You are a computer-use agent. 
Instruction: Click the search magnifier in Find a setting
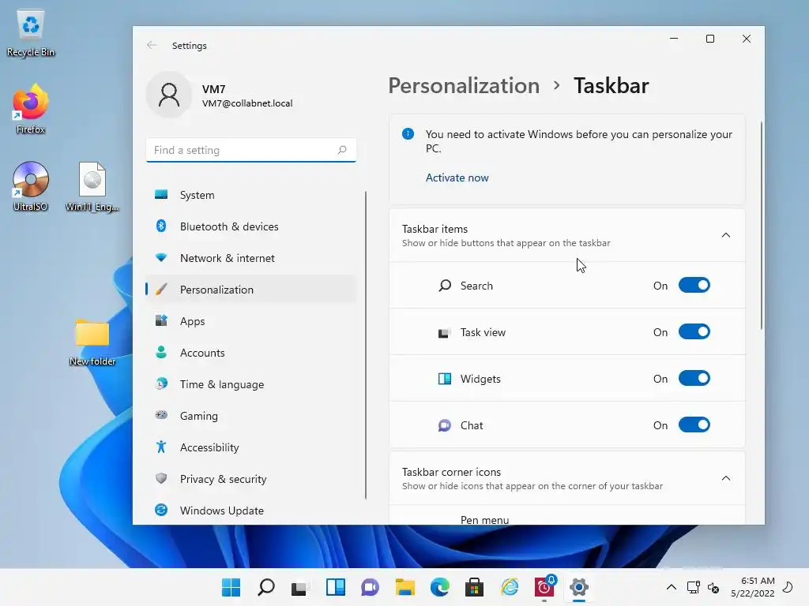pyautogui.click(x=342, y=150)
